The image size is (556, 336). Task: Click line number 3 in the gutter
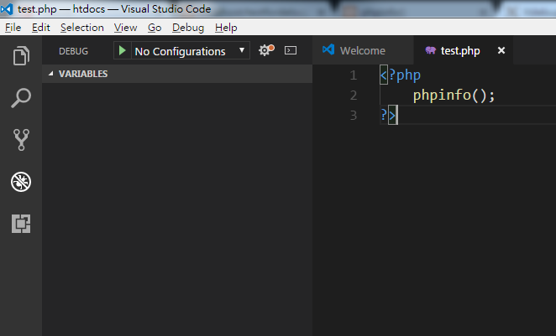click(x=354, y=116)
